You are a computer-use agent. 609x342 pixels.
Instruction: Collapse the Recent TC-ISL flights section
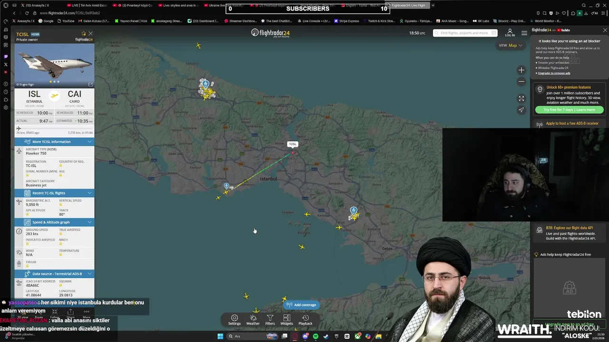[x=54, y=193]
